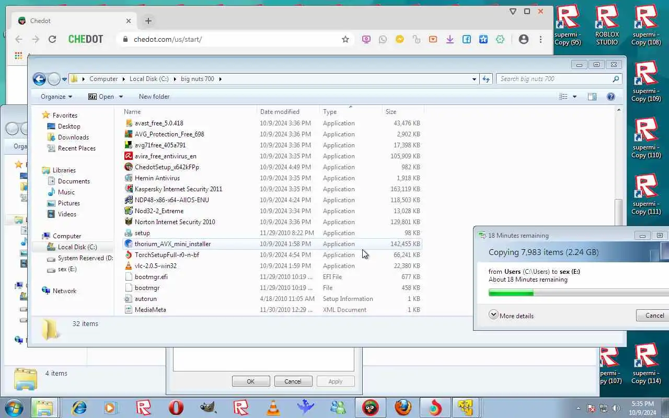Select the vlc-2.0.5-win32 cone icon
The image size is (669, 418).
pos(129,266)
